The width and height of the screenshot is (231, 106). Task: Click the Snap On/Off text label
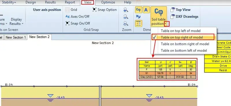tap(80, 23)
